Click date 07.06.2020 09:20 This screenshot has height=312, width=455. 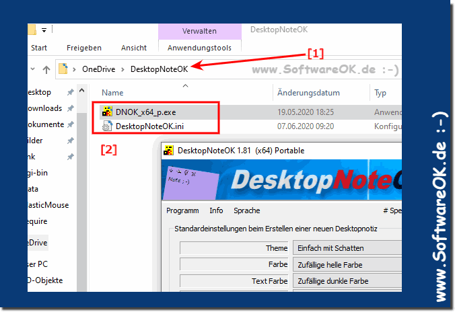tap(306, 126)
